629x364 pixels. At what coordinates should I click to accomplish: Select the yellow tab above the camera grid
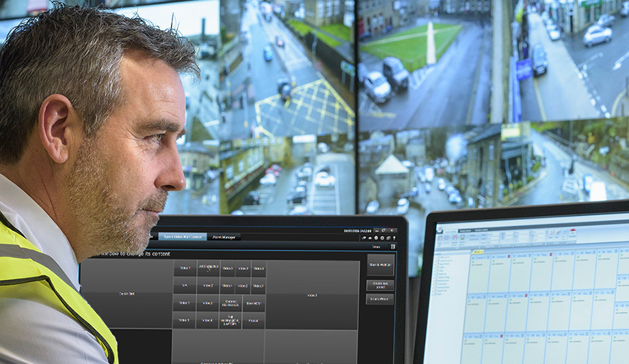(x=477, y=252)
